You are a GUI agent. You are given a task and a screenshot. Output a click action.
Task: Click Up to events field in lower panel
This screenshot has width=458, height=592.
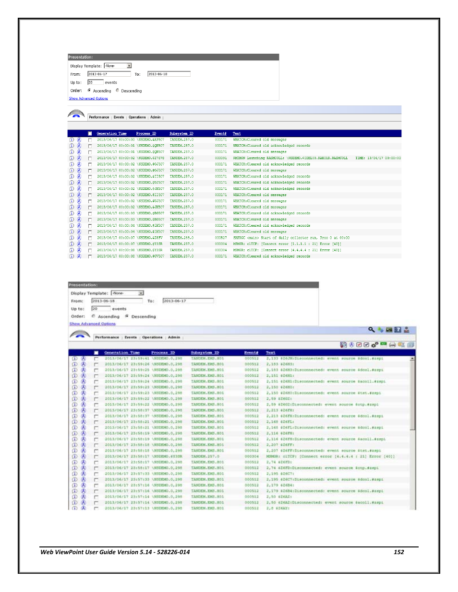101,309
